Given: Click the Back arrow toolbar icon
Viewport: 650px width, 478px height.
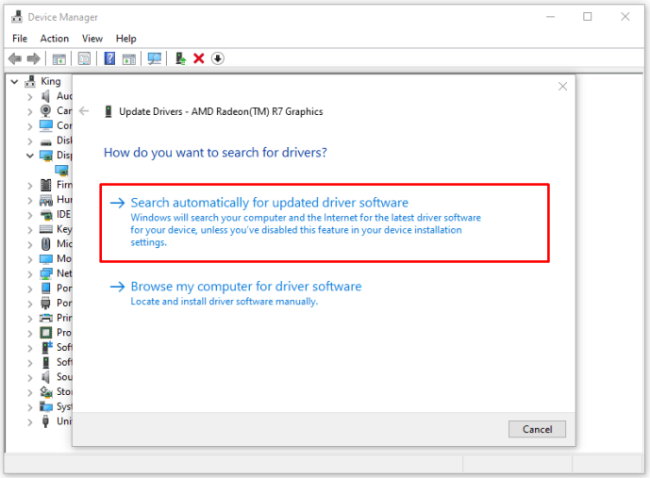Looking at the screenshot, I should [15, 58].
